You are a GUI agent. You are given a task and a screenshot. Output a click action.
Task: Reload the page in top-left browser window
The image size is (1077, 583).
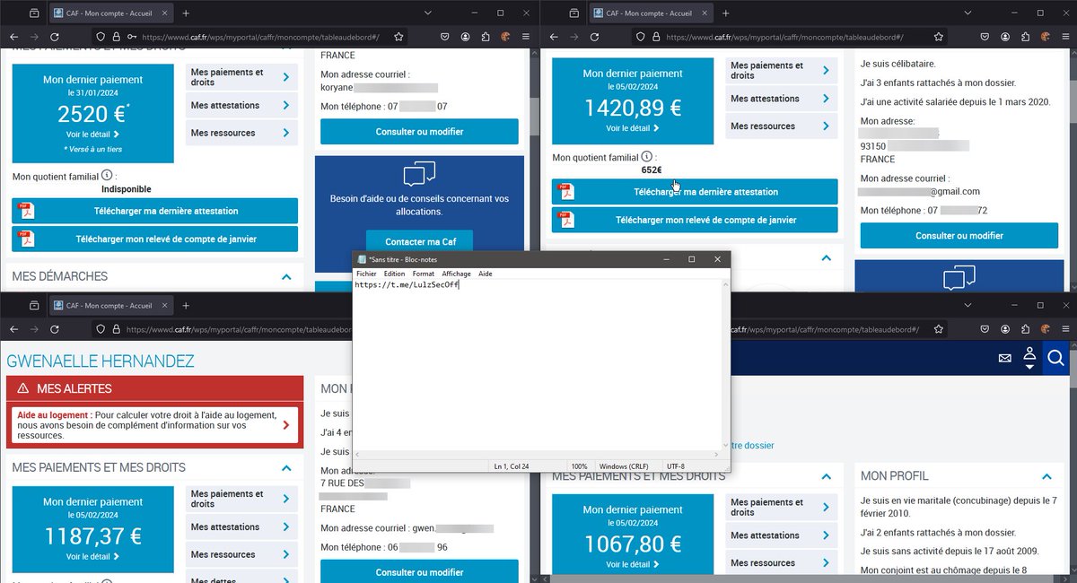click(x=55, y=37)
